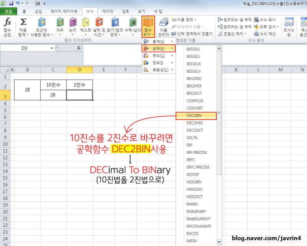Open the 수학/삼각 function icon

(133, 22)
